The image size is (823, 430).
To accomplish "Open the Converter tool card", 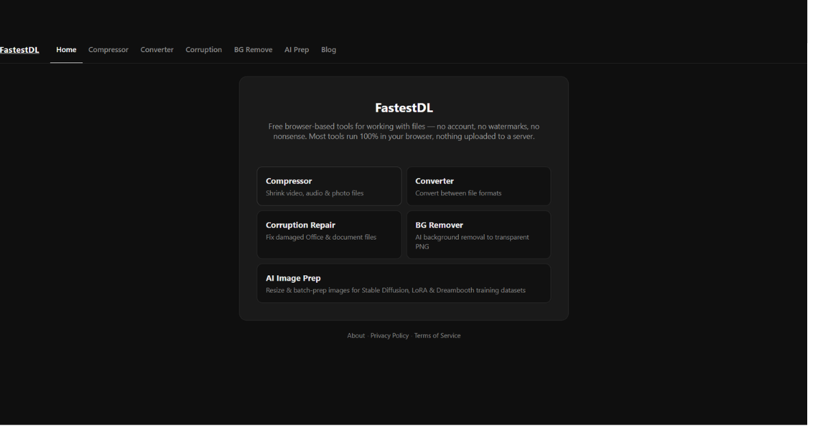I will (x=479, y=186).
